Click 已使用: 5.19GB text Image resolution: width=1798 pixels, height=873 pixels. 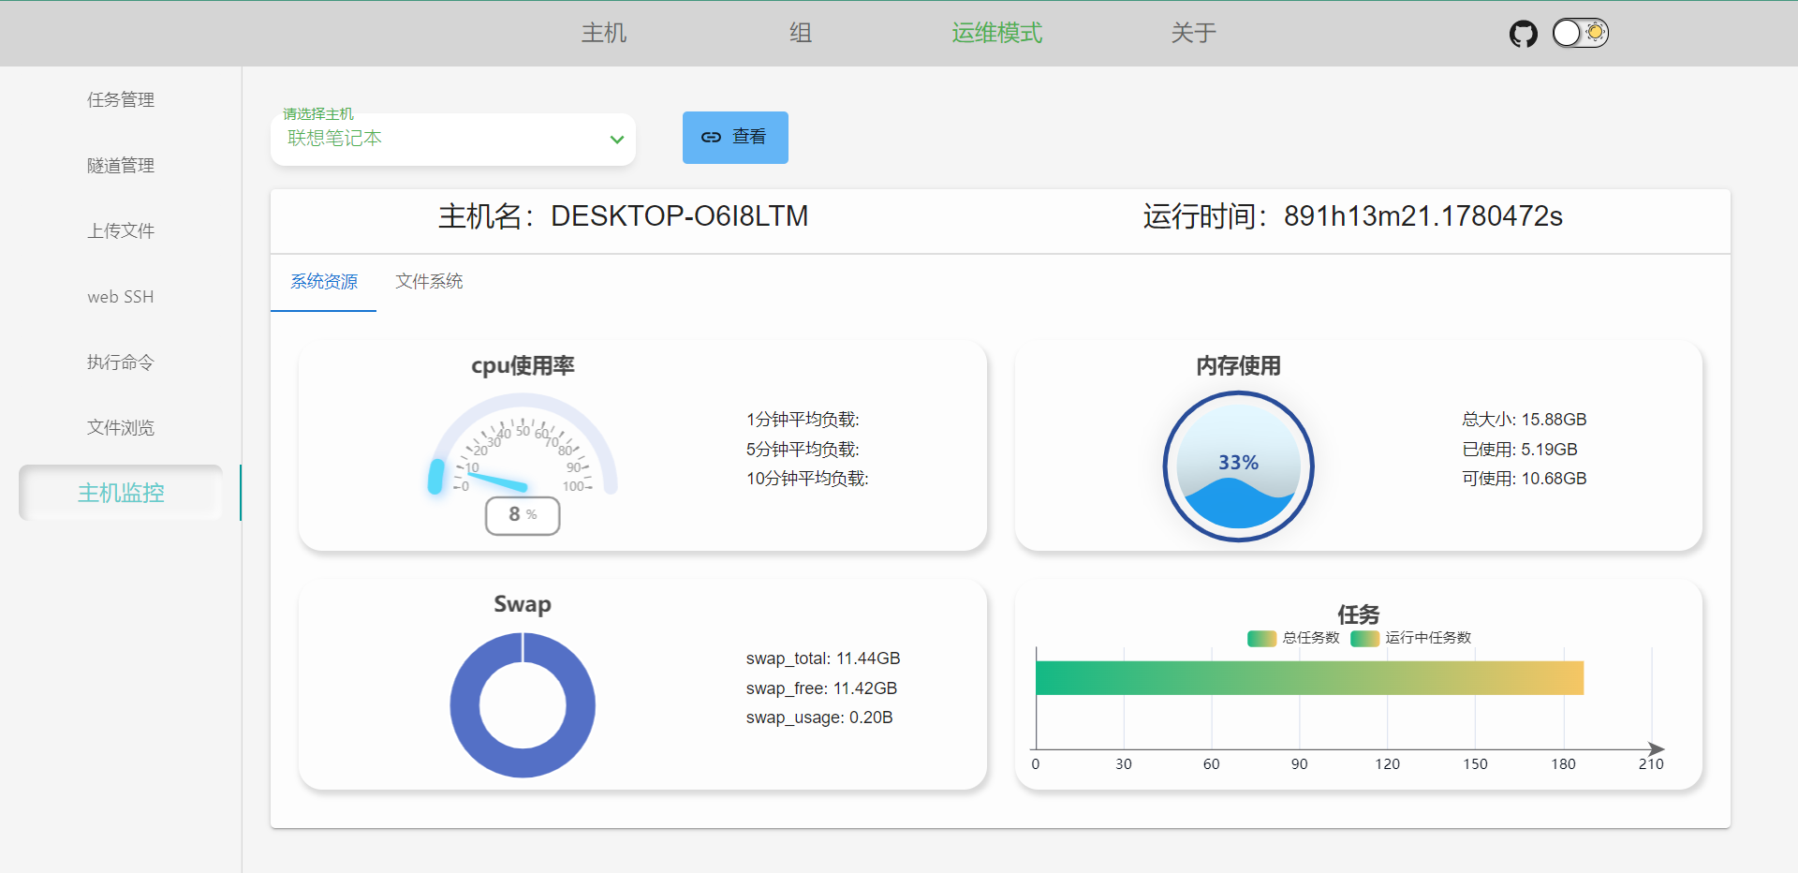[x=1520, y=450]
